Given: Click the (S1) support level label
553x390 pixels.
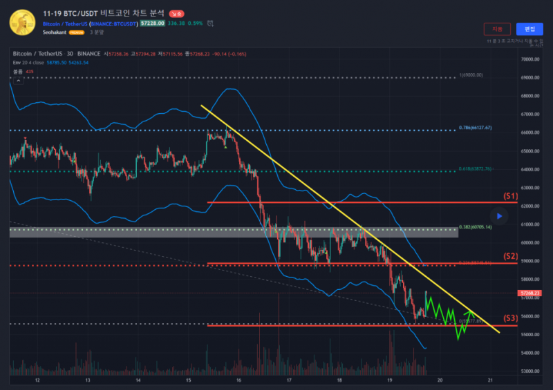Looking at the screenshot, I should click(x=510, y=196).
